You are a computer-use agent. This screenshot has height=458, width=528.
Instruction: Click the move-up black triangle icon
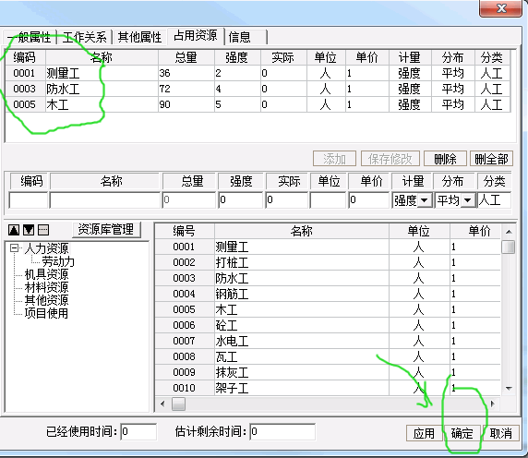point(14,230)
